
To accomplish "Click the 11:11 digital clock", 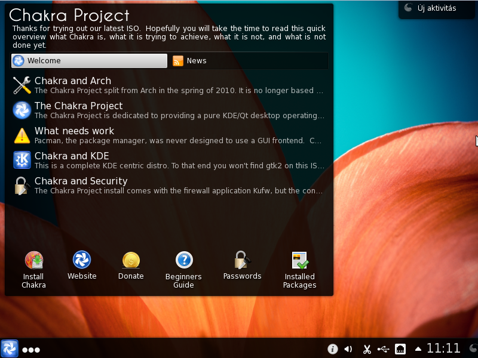I will coord(443,348).
